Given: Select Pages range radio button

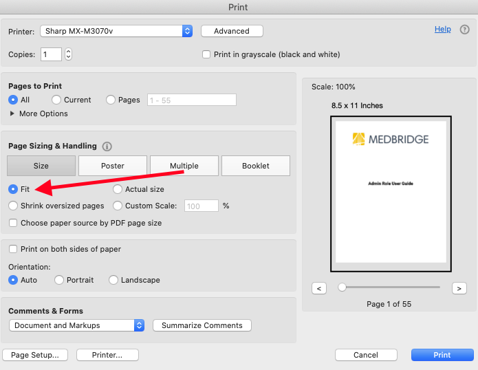Looking at the screenshot, I should [110, 100].
